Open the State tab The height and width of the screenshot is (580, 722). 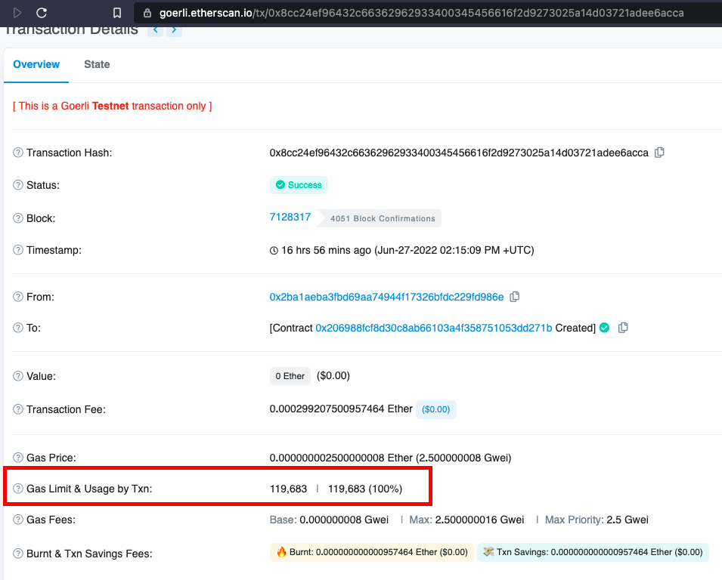coord(97,64)
